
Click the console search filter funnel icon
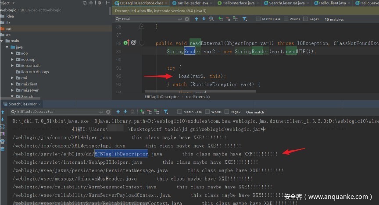[166, 112]
